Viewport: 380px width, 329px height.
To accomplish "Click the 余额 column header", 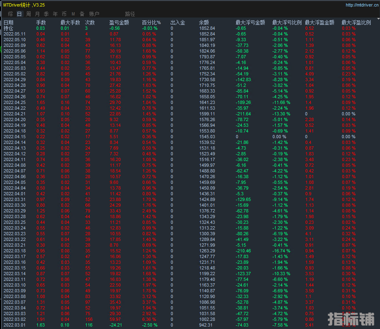I will [204, 23].
